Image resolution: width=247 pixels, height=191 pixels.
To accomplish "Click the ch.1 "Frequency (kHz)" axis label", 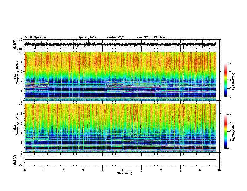I will tap(17, 72).
